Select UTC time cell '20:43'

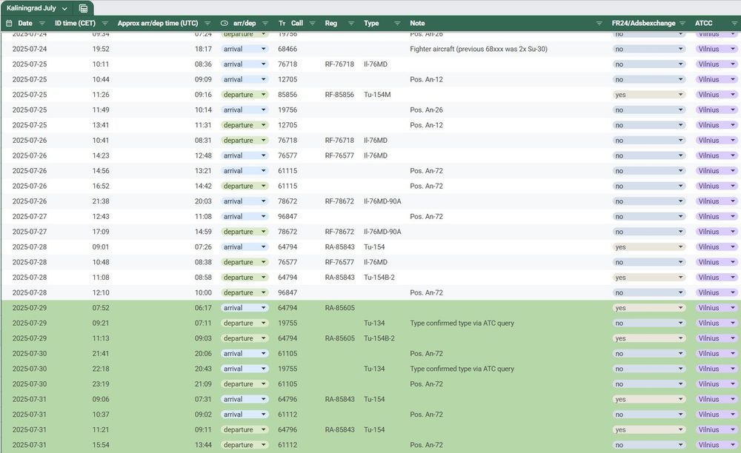(x=203, y=369)
